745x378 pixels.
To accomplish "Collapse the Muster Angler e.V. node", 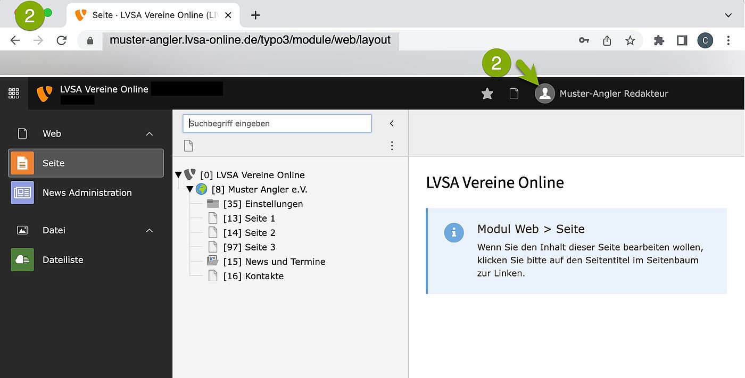I will (x=190, y=189).
